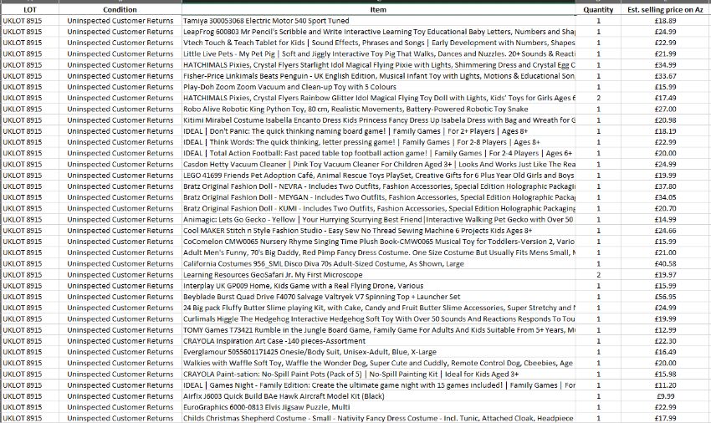Click the 24 Big pack Fluffy Butter Slime cell
The image size is (711, 423).
tap(379, 308)
